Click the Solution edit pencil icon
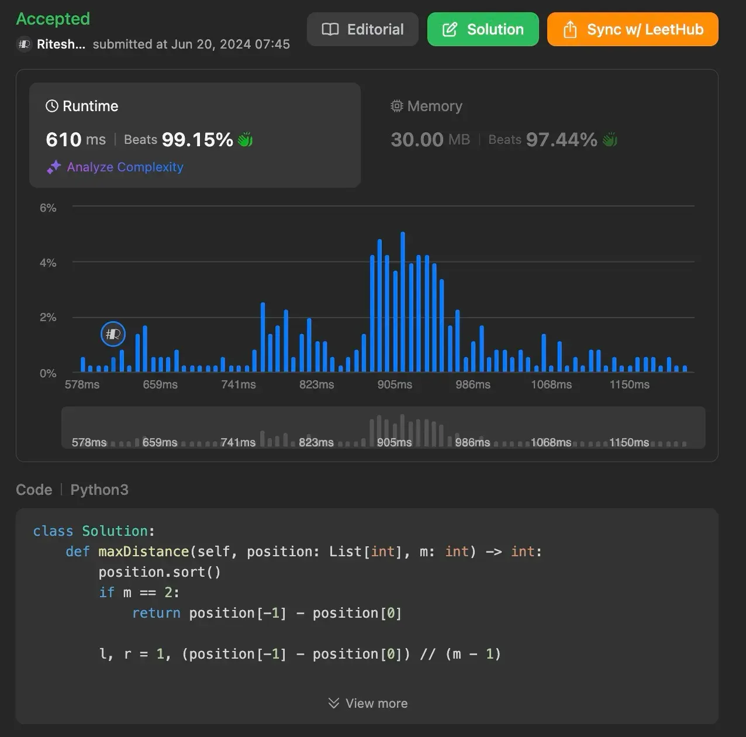 (x=450, y=29)
